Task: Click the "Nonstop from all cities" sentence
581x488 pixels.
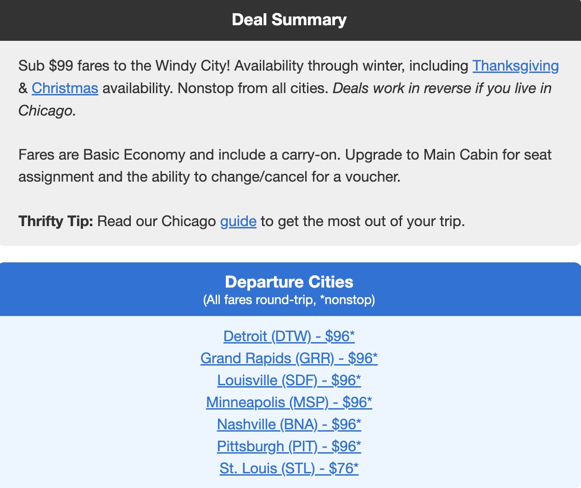Action: point(253,88)
